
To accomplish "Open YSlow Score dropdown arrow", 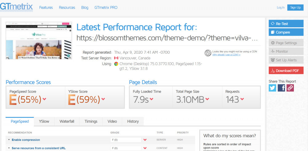I will (103, 99).
